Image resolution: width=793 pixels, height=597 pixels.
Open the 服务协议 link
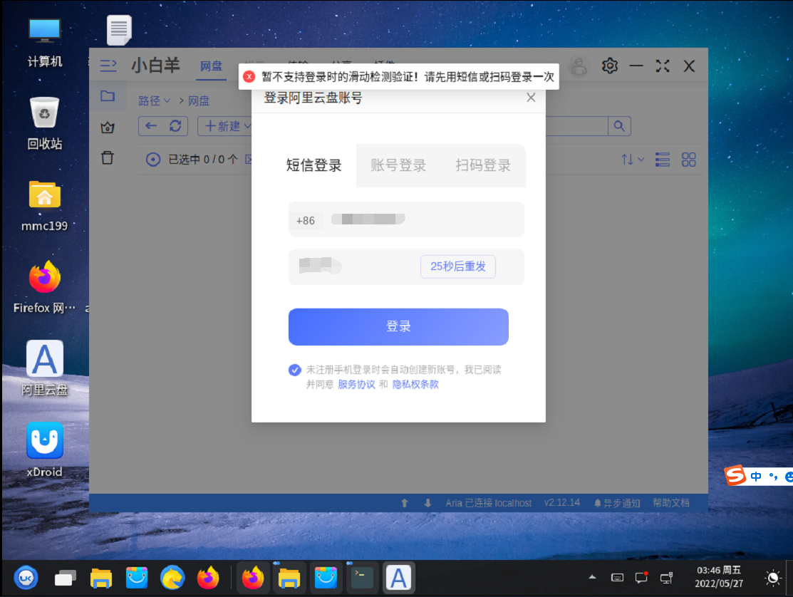356,385
